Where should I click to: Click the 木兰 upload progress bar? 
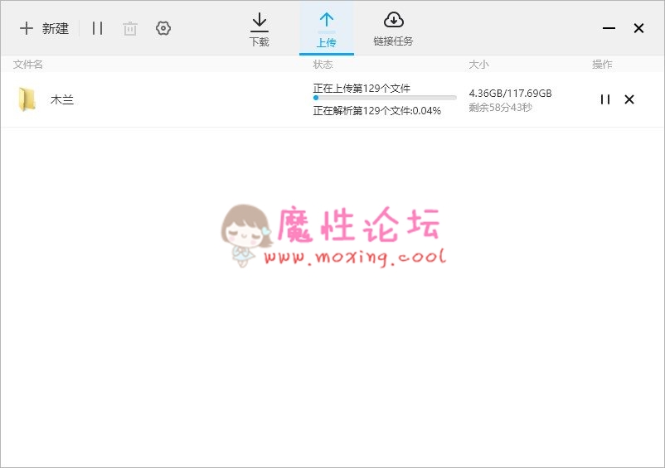pyautogui.click(x=385, y=98)
